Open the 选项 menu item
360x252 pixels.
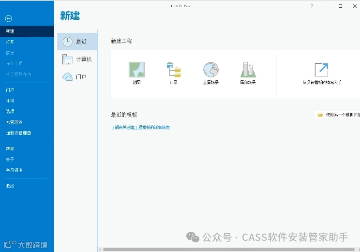click(x=27, y=112)
